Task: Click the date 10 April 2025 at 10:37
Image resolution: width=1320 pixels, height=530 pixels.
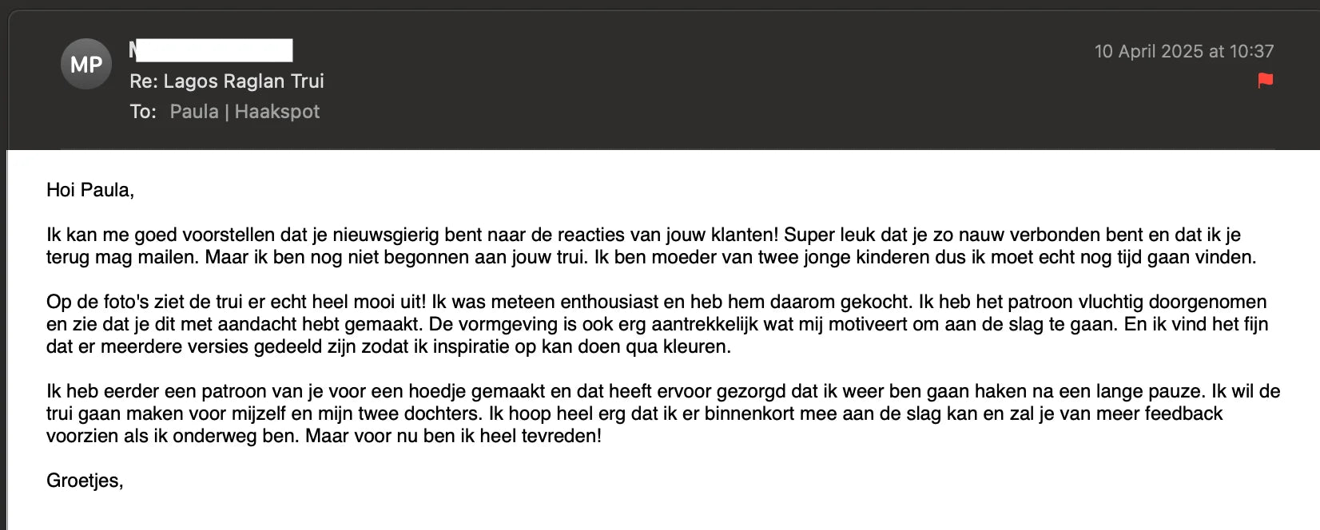Action: point(1183,52)
